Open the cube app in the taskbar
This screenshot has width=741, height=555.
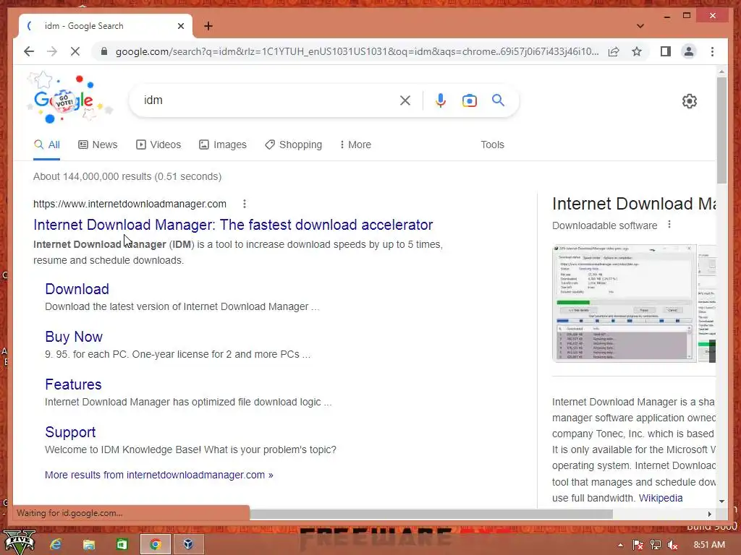(188, 544)
